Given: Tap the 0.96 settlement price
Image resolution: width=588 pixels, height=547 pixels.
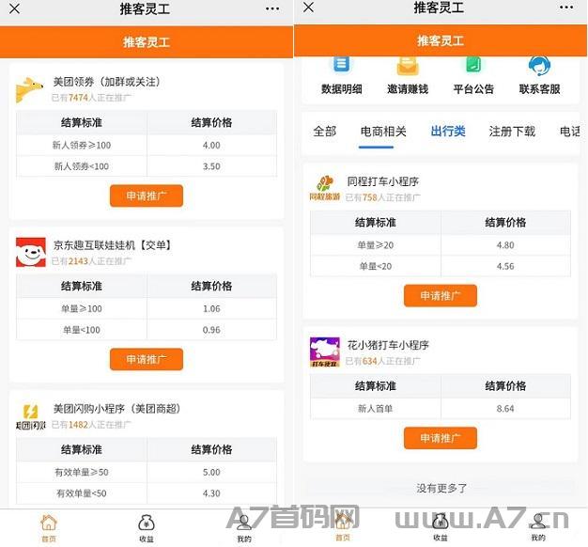Looking at the screenshot, I should tap(211, 330).
